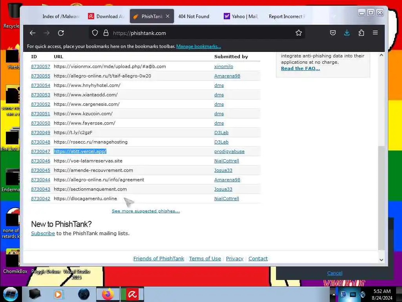Switch to the Download Avira tab

click(107, 16)
